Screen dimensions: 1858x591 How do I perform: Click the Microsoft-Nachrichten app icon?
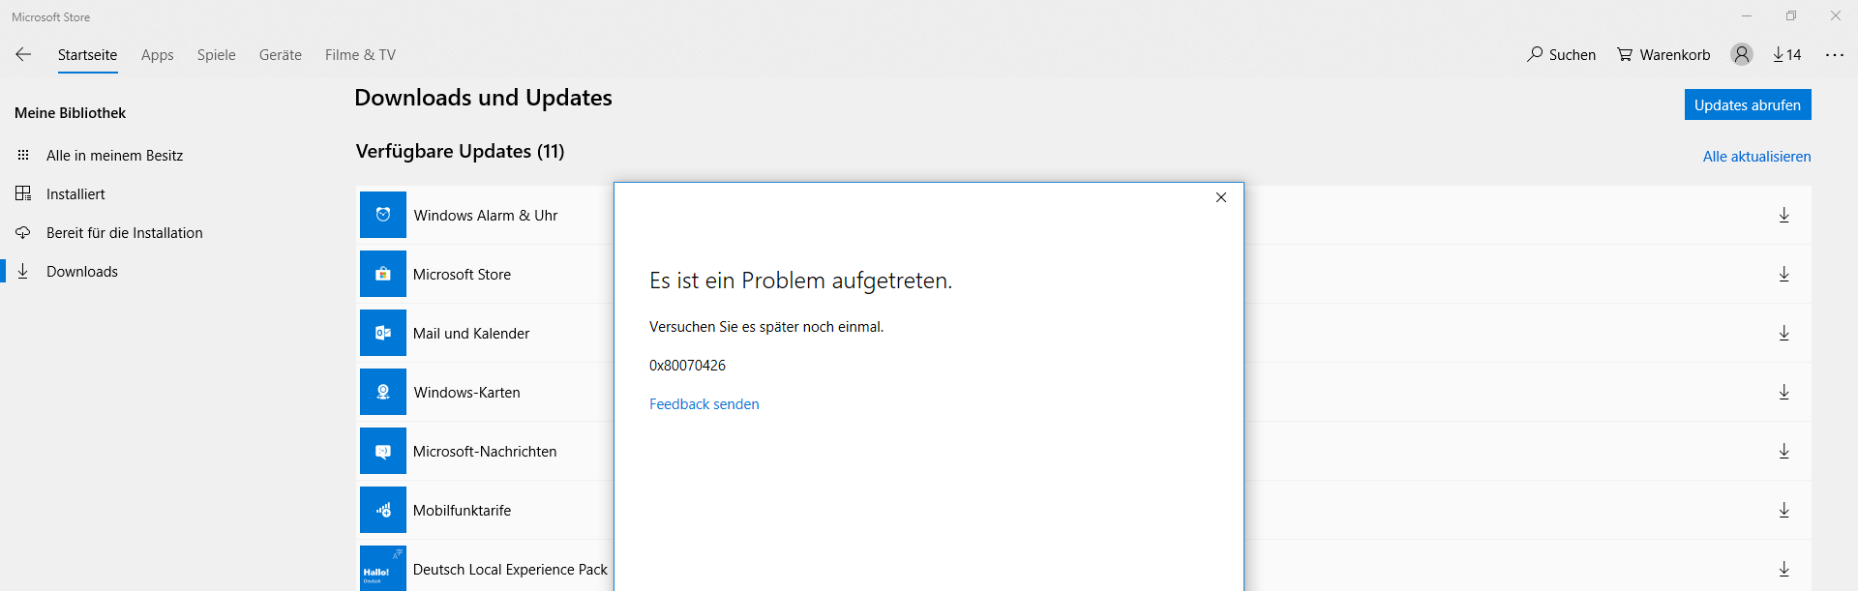(x=383, y=451)
